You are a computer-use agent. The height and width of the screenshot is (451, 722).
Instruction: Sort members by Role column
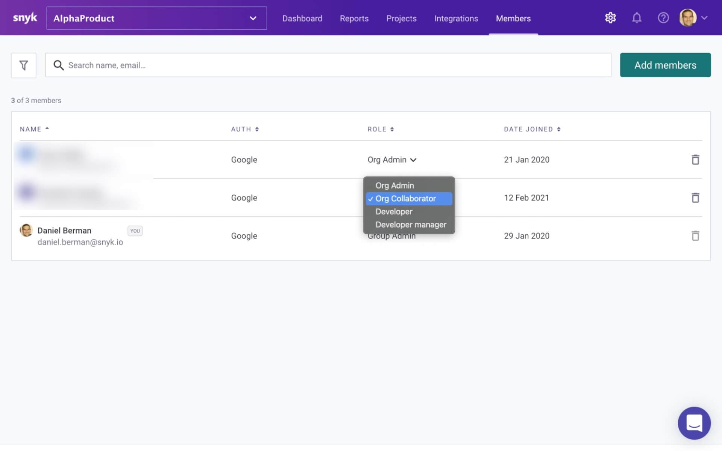[x=381, y=129]
